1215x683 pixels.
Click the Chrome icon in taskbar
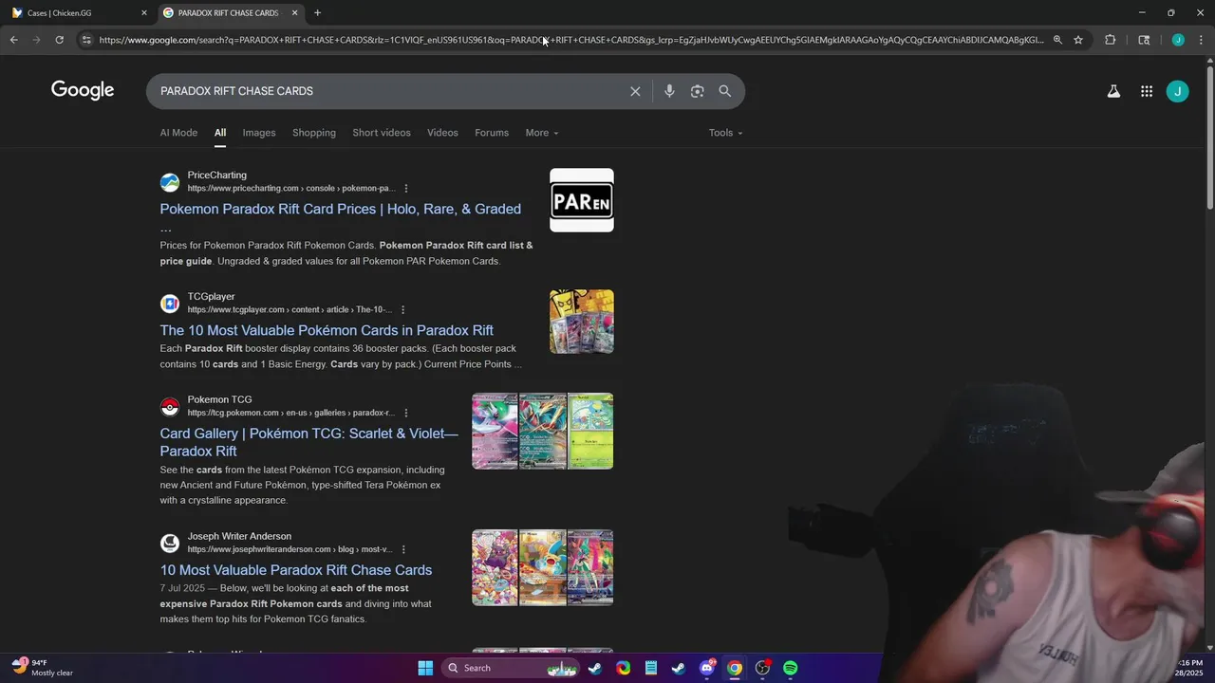[735, 668]
